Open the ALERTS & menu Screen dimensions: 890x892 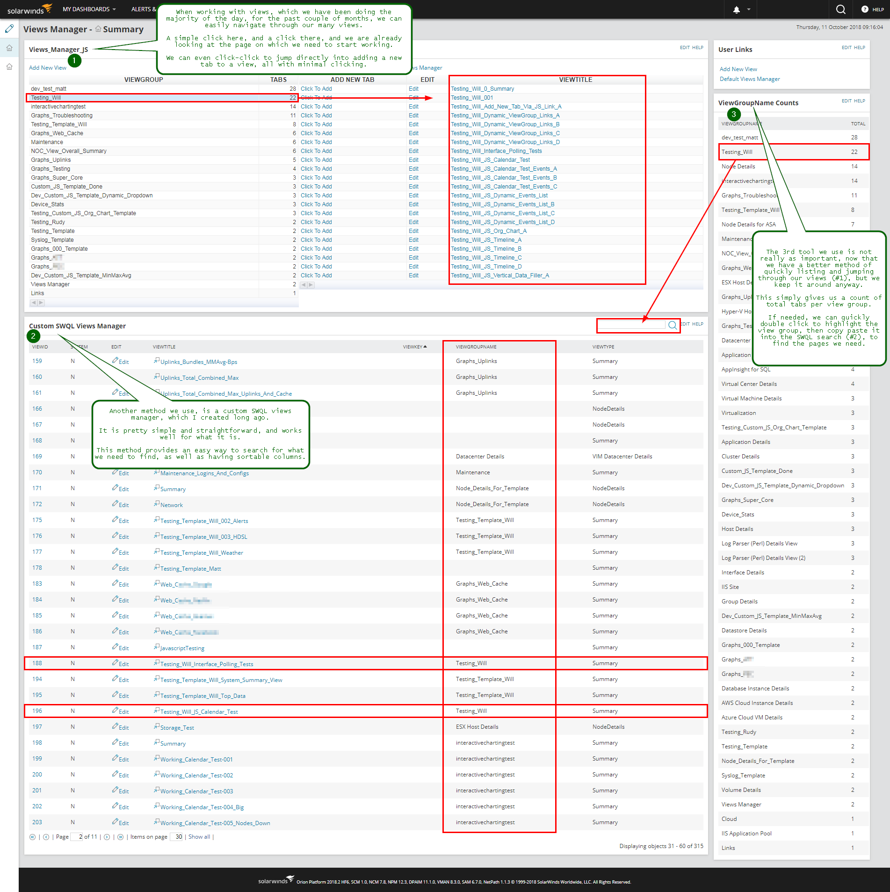144,9
